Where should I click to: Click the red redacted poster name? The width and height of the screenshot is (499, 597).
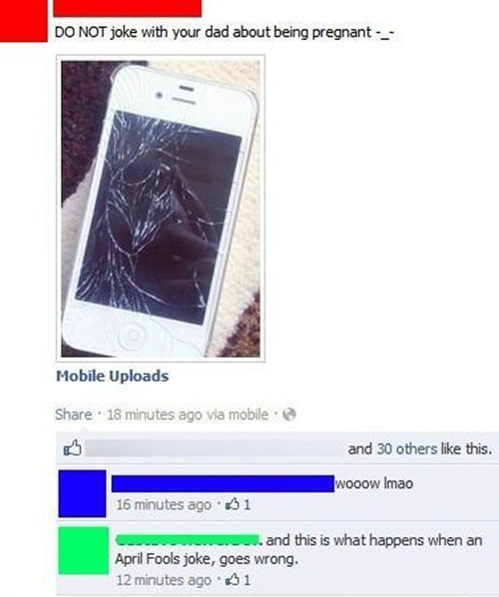128,8
